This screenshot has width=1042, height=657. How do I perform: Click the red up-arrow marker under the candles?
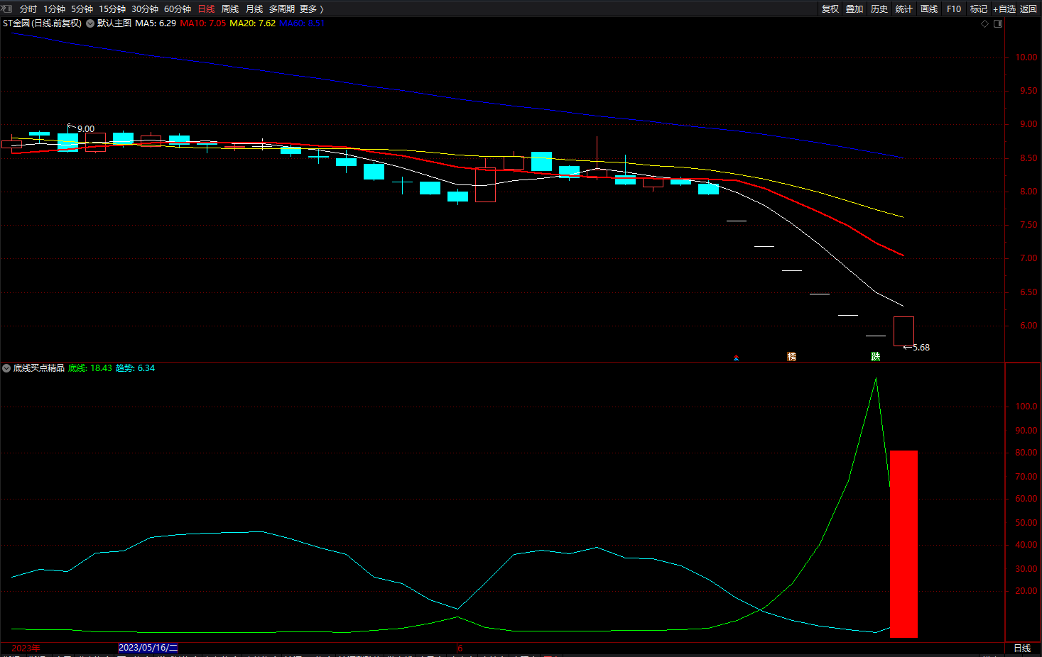(736, 358)
